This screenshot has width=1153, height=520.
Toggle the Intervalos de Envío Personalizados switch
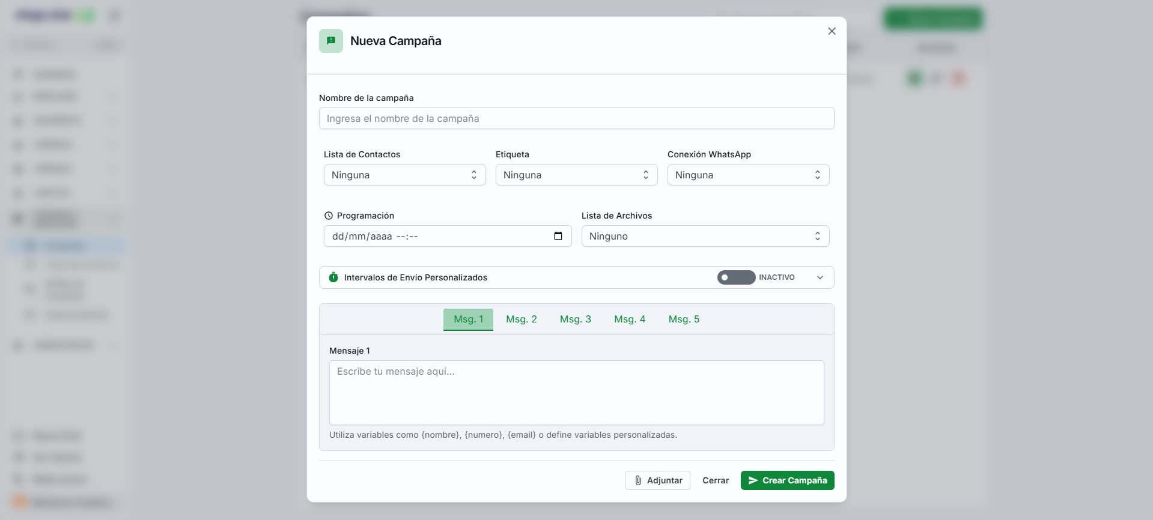click(736, 277)
